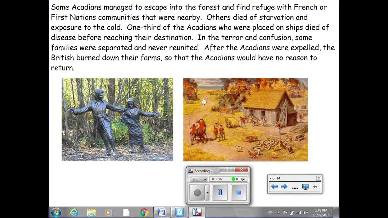This screenshot has width=388, height=218.
Task: Click the keyboard icon in system tray
Action: [270, 213]
